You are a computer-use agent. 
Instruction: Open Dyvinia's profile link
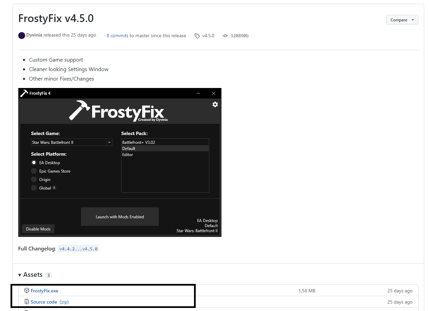pyautogui.click(x=34, y=35)
